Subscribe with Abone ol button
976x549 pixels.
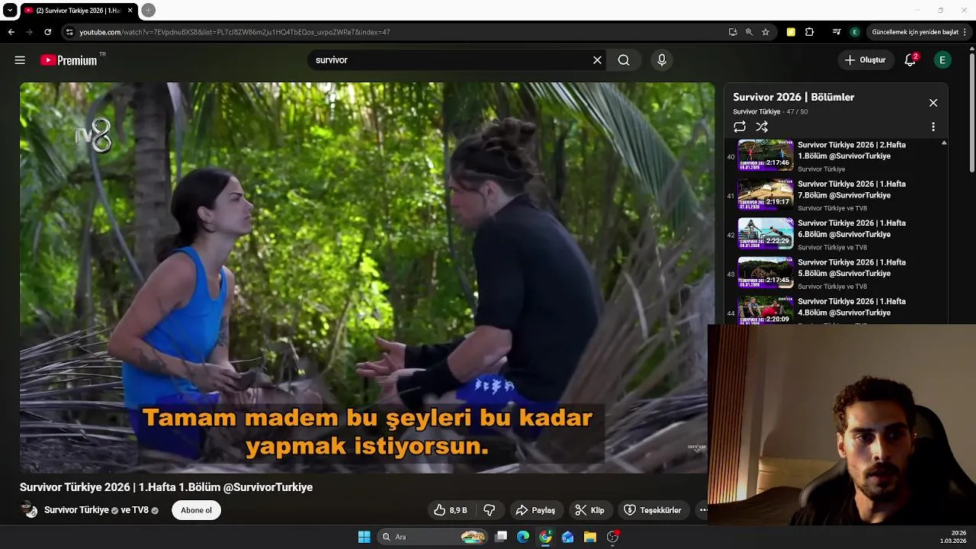197,510
